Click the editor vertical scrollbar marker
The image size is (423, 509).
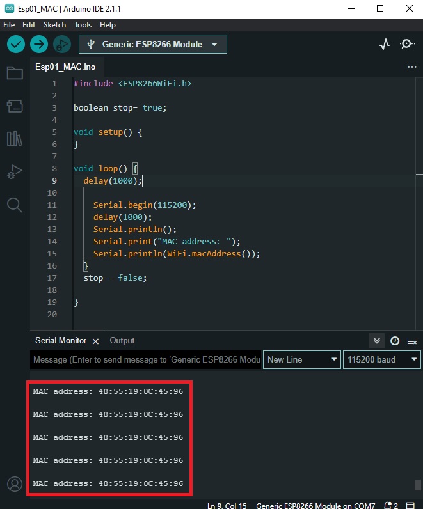coord(419,175)
